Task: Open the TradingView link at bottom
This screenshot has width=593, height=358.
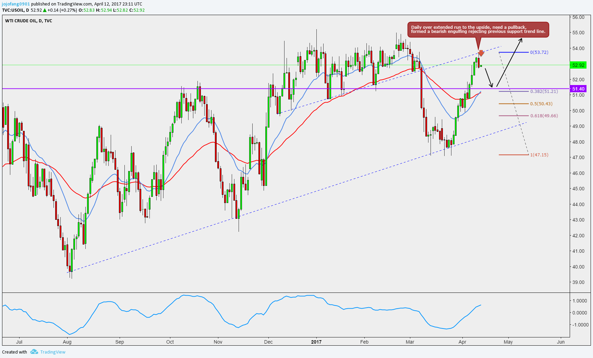Action: coord(53,352)
